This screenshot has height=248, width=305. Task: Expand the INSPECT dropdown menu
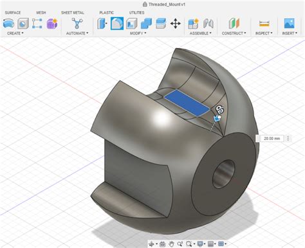coord(264,33)
